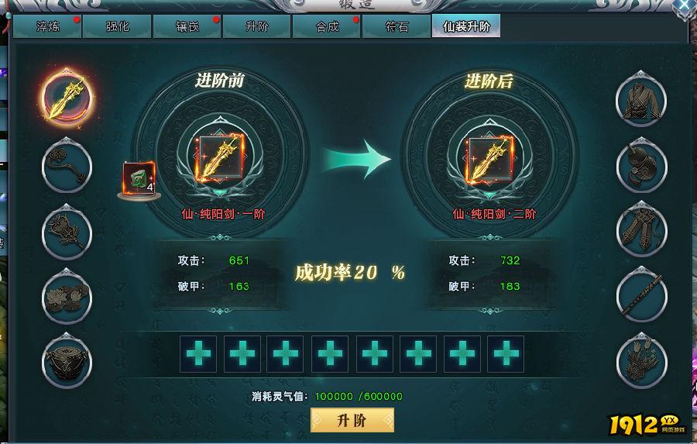Image resolution: width=697 pixels, height=444 pixels.
Task: Select the helmet equipment slot
Action: (641, 166)
